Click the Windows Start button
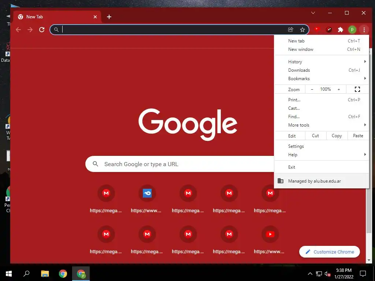The width and height of the screenshot is (375, 281). [9, 274]
